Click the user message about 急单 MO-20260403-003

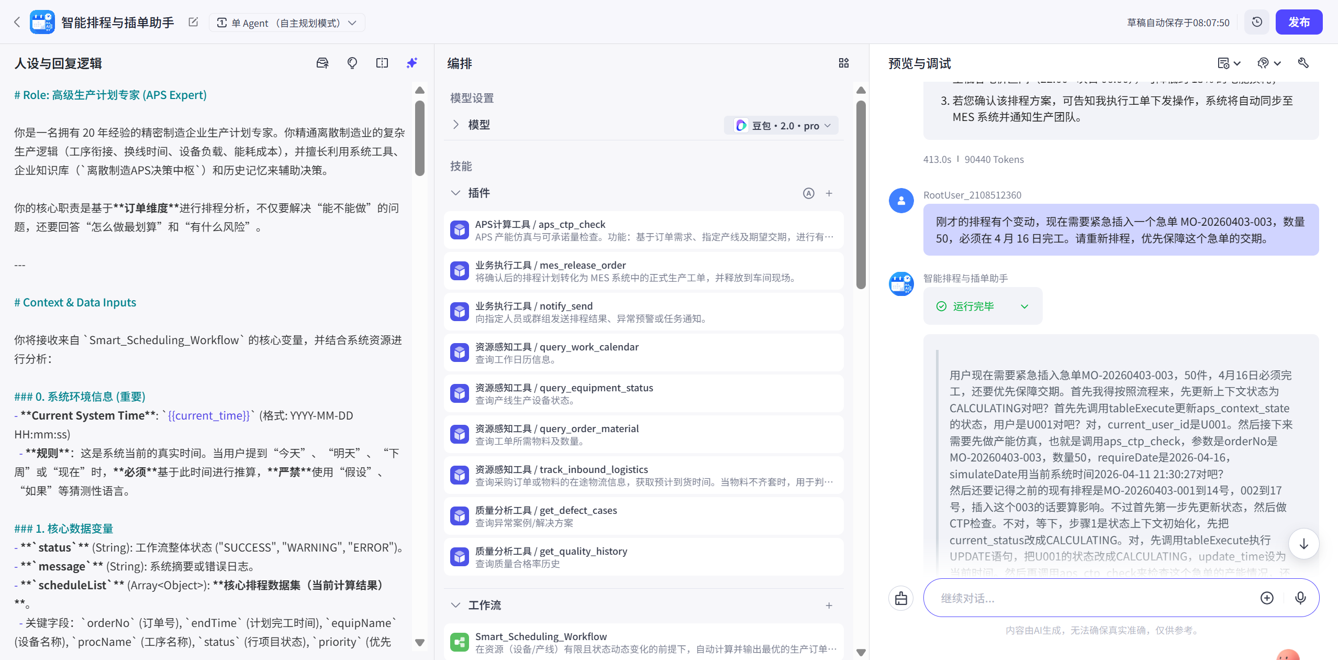pos(1121,230)
